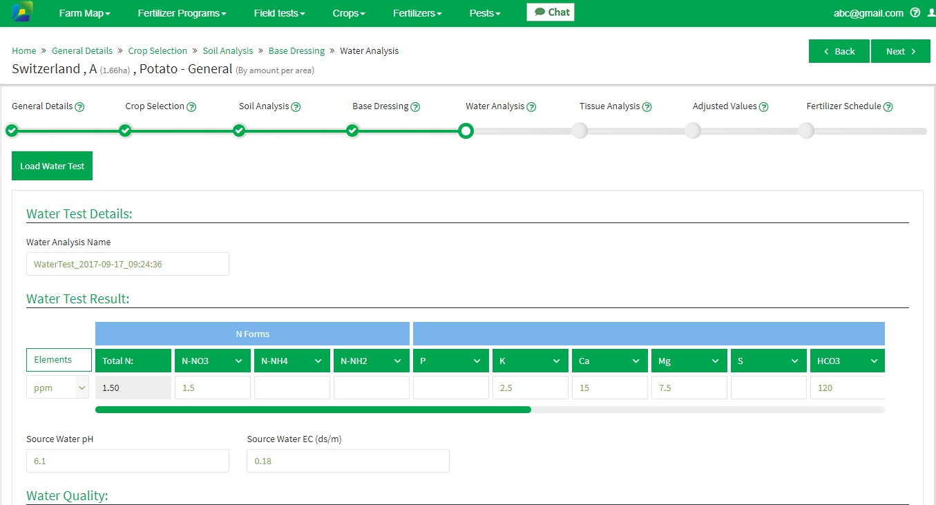The image size is (936, 505).
Task: Open the Crops menu
Action: (x=348, y=13)
